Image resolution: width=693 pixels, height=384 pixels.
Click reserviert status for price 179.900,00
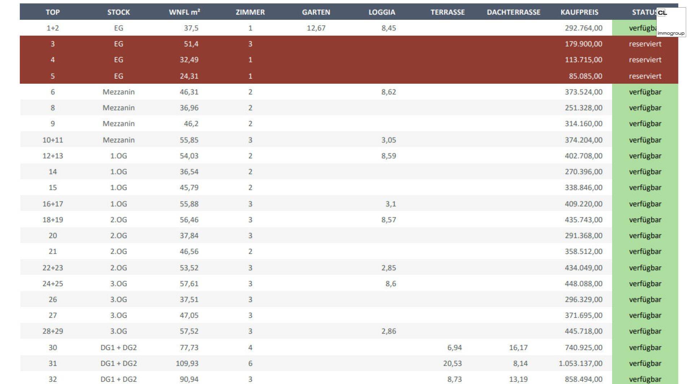pyautogui.click(x=645, y=44)
